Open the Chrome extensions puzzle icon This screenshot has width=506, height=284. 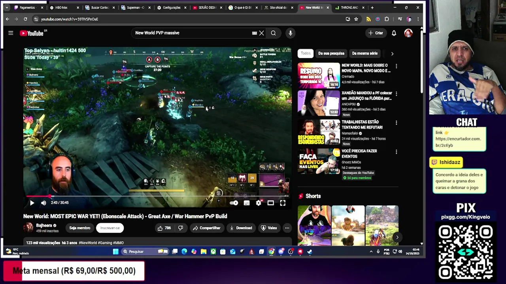point(387,19)
